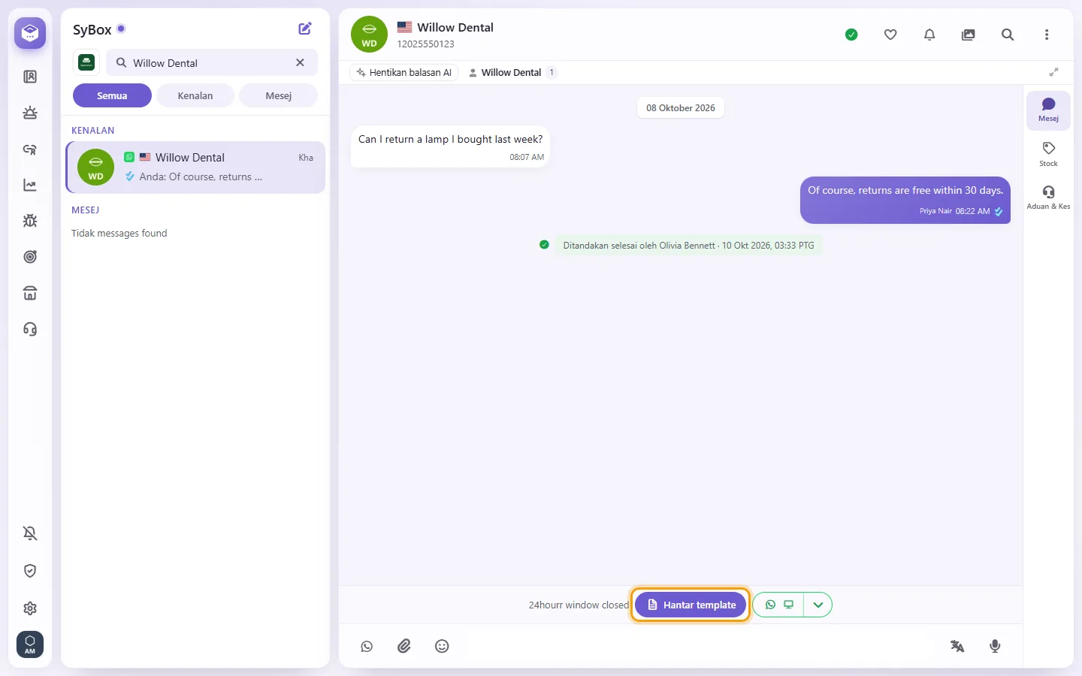The image size is (1082, 676).
Task: Switch to the Mesej side panel tab
Action: (1049, 110)
